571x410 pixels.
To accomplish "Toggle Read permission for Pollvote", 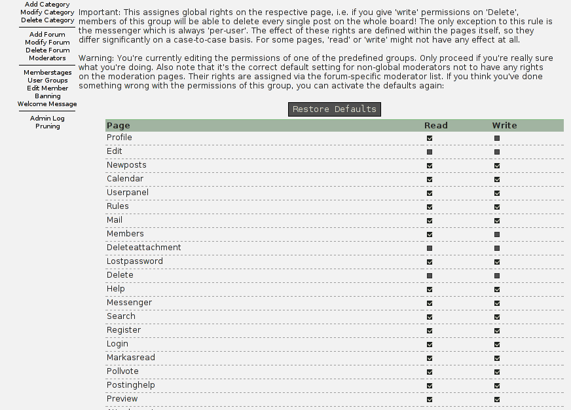I will pyautogui.click(x=429, y=372).
